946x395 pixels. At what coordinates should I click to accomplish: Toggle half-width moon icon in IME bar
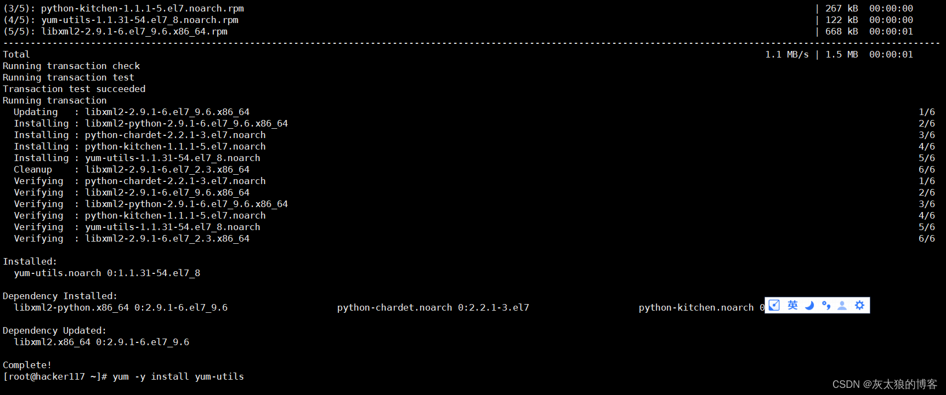[809, 305]
